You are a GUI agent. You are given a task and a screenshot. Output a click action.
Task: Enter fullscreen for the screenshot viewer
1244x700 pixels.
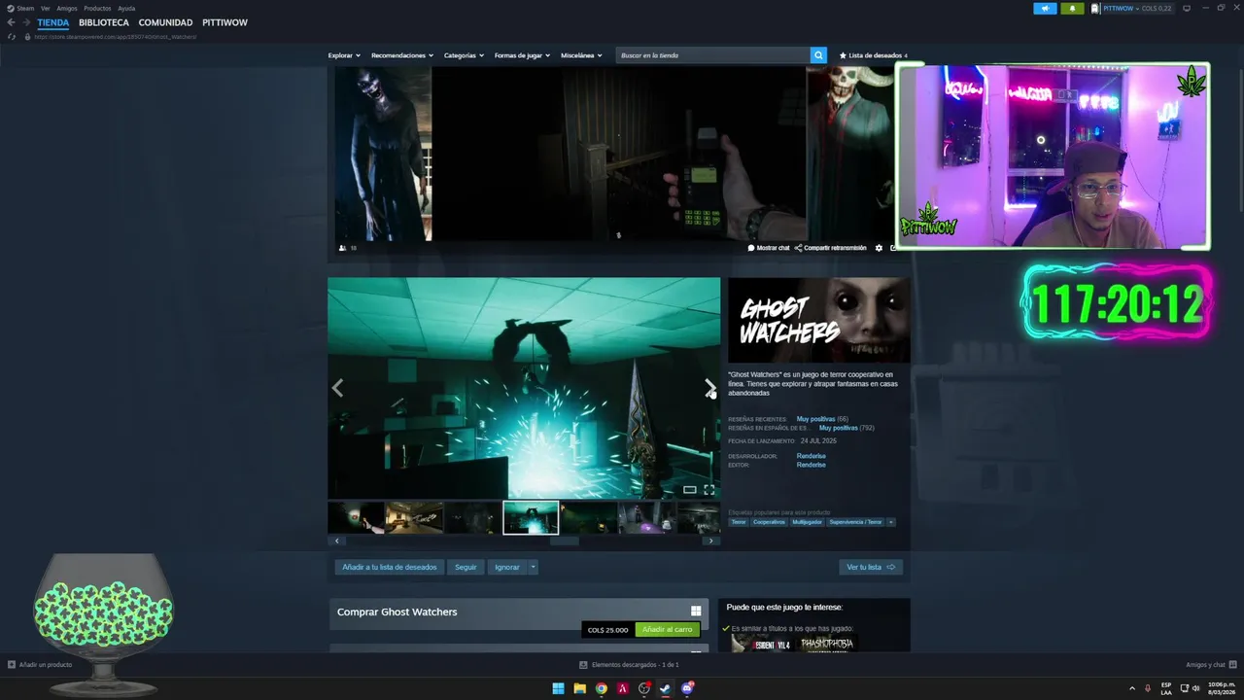(708, 489)
